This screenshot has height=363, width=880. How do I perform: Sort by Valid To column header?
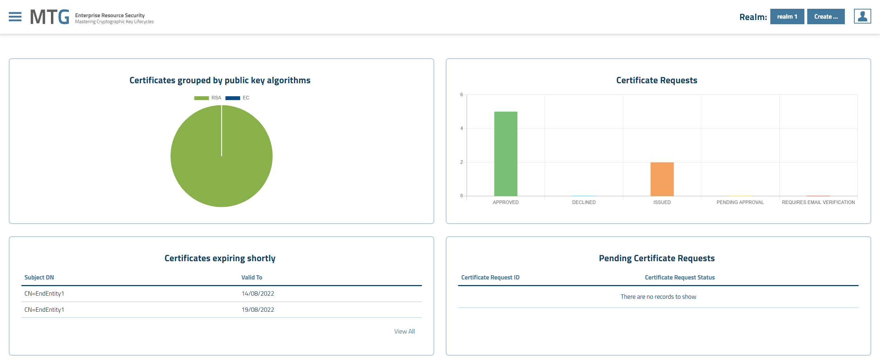[252, 277]
